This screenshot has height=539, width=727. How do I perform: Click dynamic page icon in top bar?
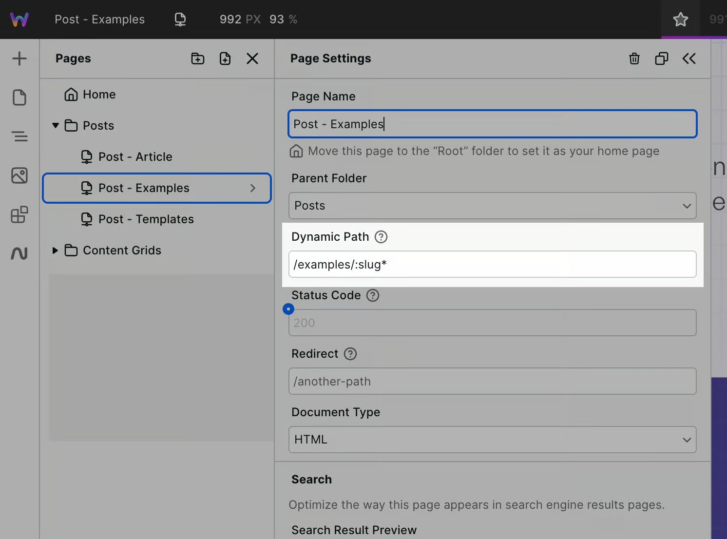pyautogui.click(x=180, y=19)
